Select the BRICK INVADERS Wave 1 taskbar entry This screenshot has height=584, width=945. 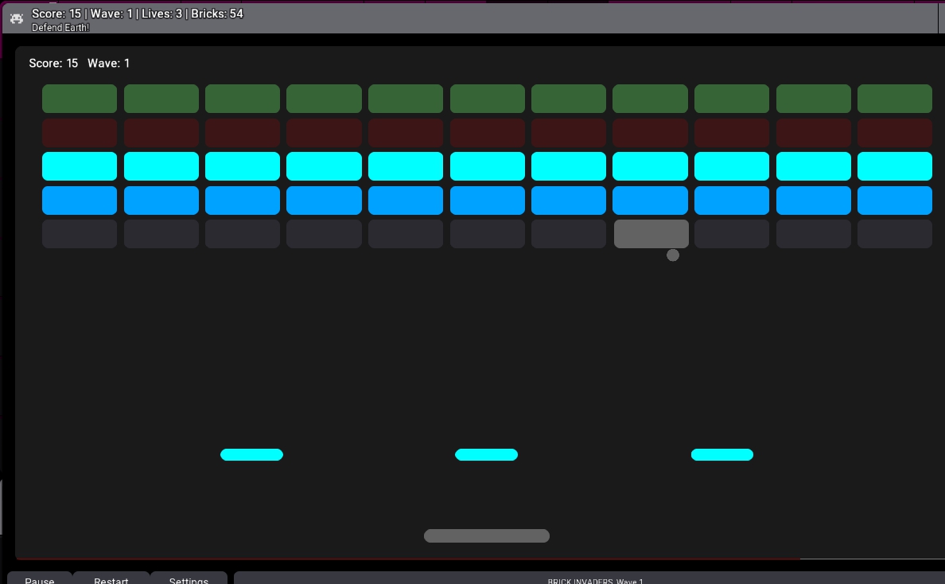pos(595,580)
